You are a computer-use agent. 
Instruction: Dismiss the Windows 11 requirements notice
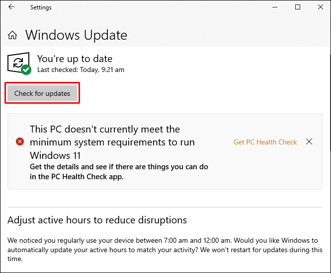click(x=309, y=142)
